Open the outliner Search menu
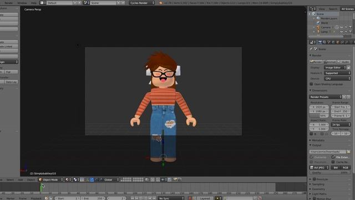 tap(333, 9)
